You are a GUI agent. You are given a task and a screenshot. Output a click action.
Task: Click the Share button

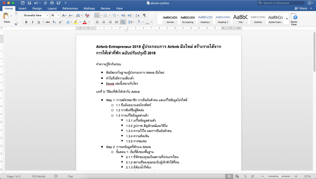301,8
